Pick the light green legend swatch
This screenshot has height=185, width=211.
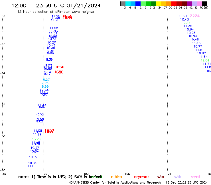click(143, 4)
